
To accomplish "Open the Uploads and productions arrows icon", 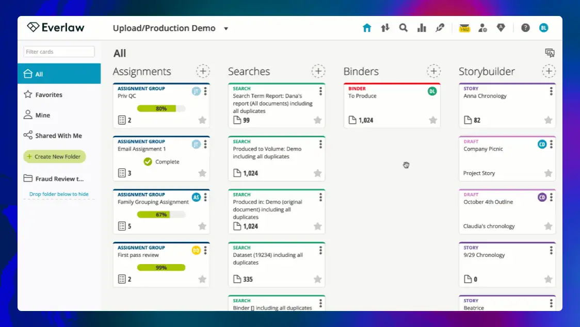I will click(385, 28).
